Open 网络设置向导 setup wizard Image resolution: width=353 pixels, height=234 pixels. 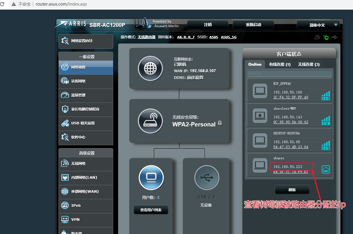tap(86, 41)
